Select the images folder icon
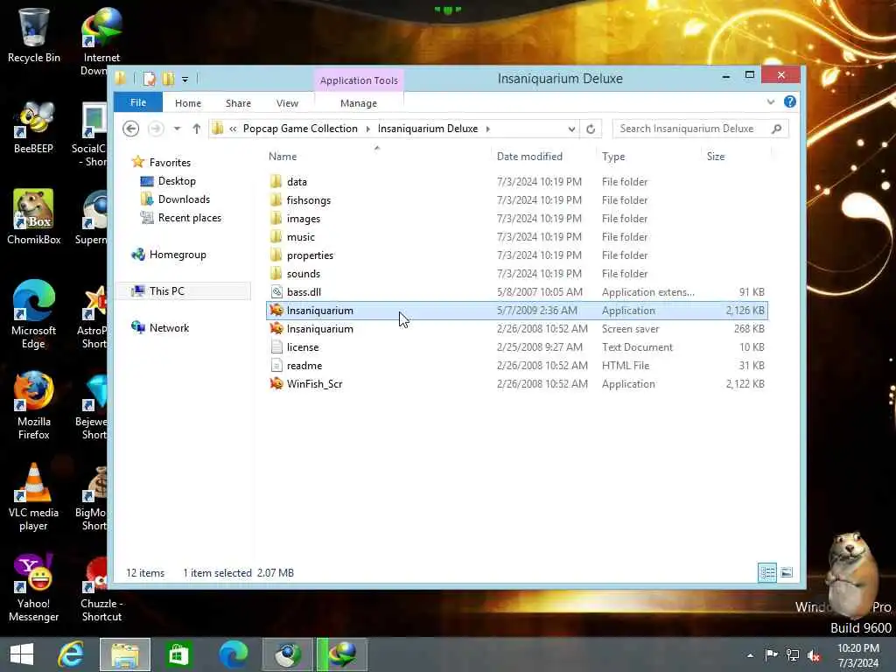The height and width of the screenshot is (672, 896). (x=276, y=218)
